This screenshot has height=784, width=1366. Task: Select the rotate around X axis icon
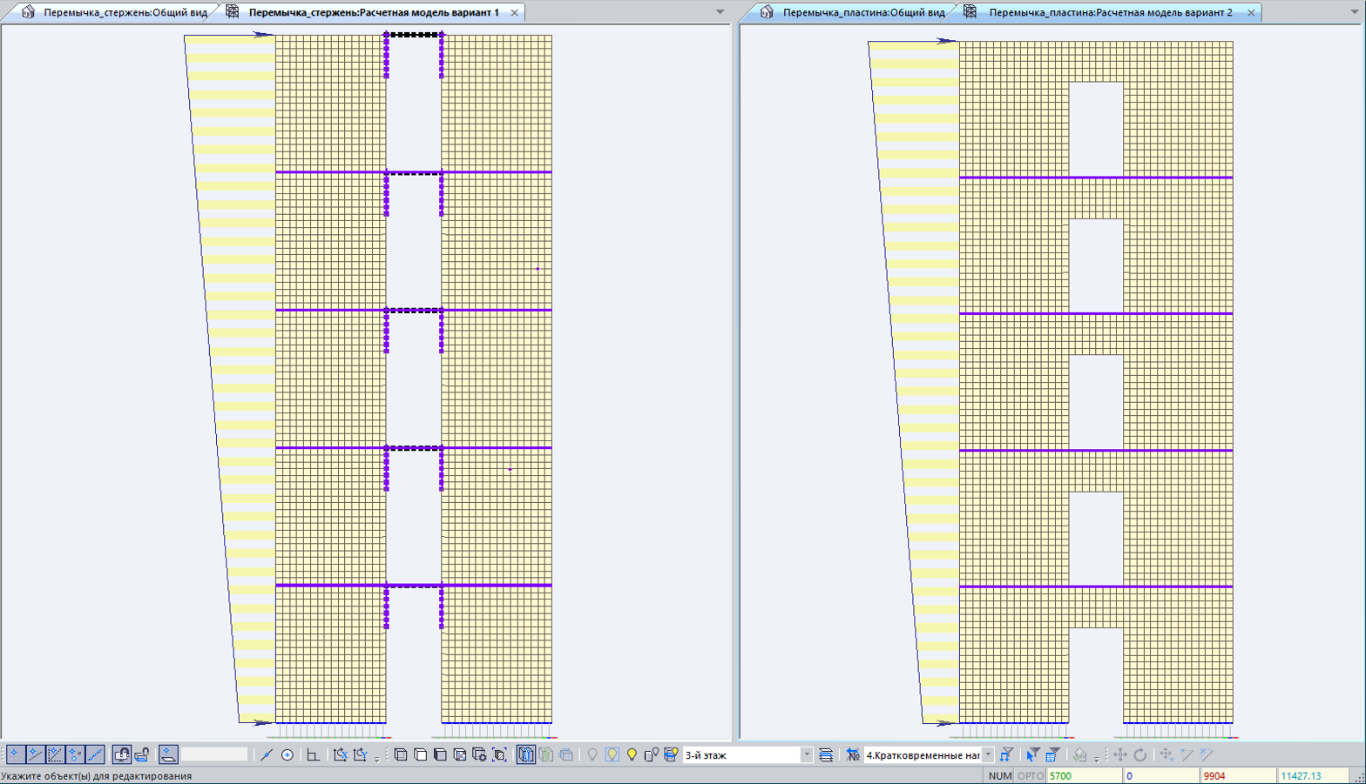(x=341, y=754)
